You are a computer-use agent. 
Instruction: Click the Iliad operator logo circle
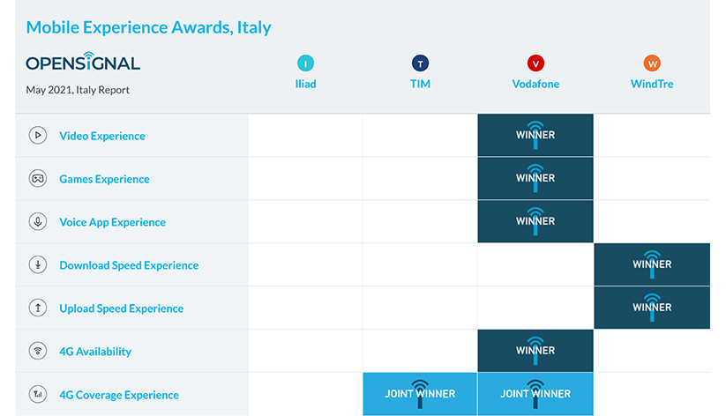point(305,63)
